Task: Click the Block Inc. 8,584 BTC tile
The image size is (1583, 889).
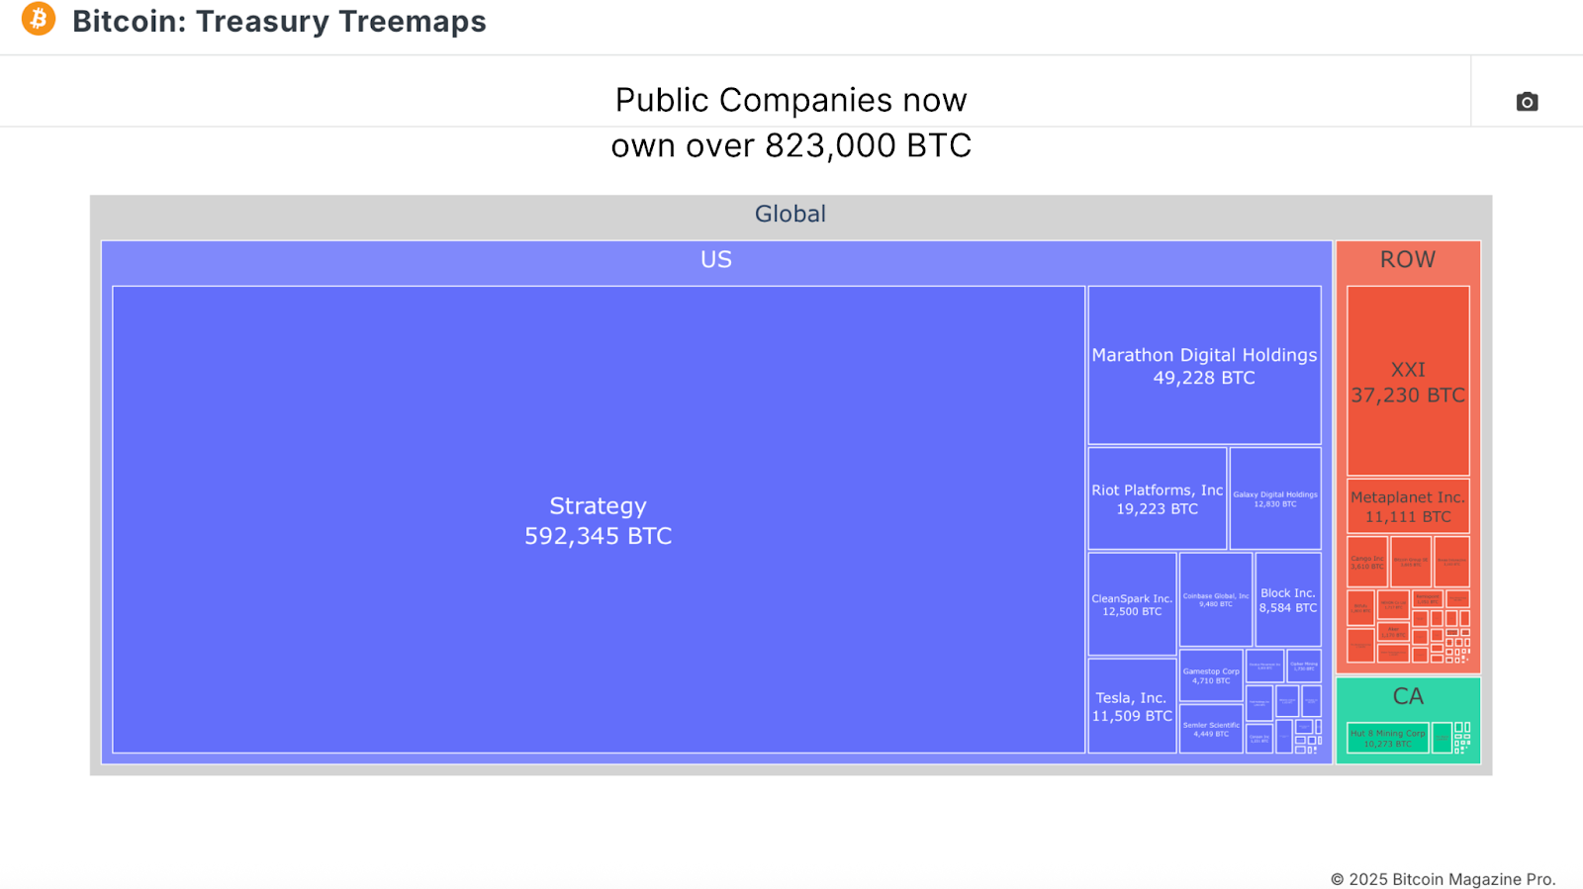Action: click(x=1288, y=600)
